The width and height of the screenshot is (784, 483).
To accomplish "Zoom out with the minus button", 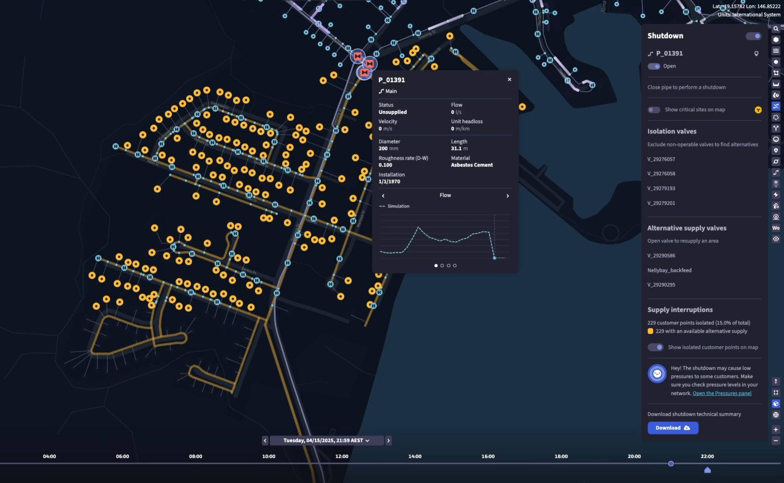I will pyautogui.click(x=776, y=441).
